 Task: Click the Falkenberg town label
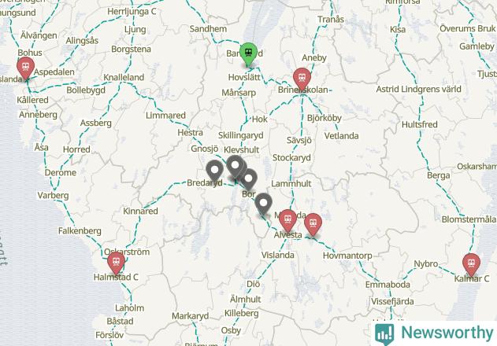click(80, 230)
